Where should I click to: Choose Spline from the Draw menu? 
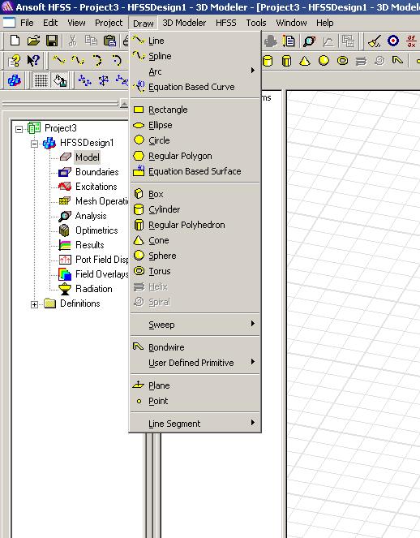point(195,56)
